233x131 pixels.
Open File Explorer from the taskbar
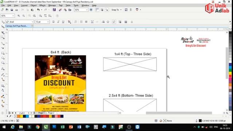[21, 127]
